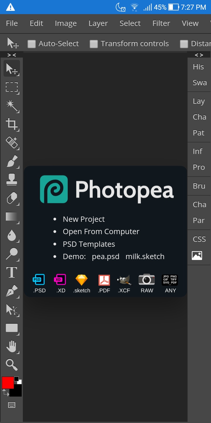Open the Layer menu
Screen dimensions: 211x423
click(x=98, y=23)
